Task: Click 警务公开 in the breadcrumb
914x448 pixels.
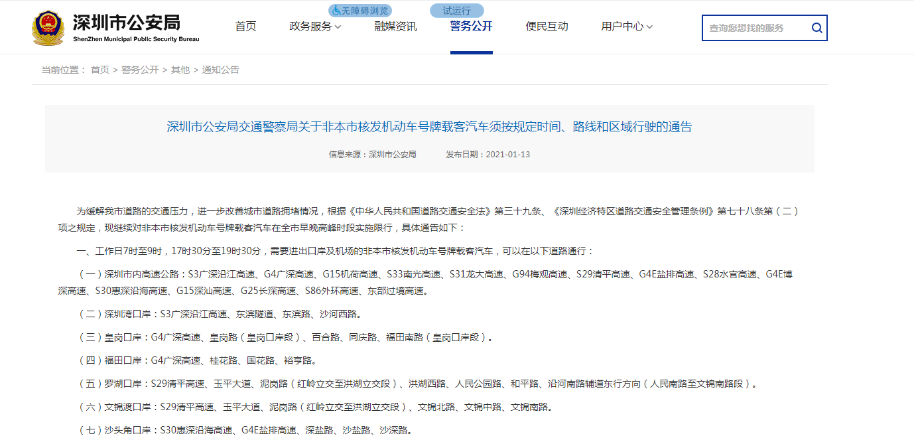Action: click(140, 70)
